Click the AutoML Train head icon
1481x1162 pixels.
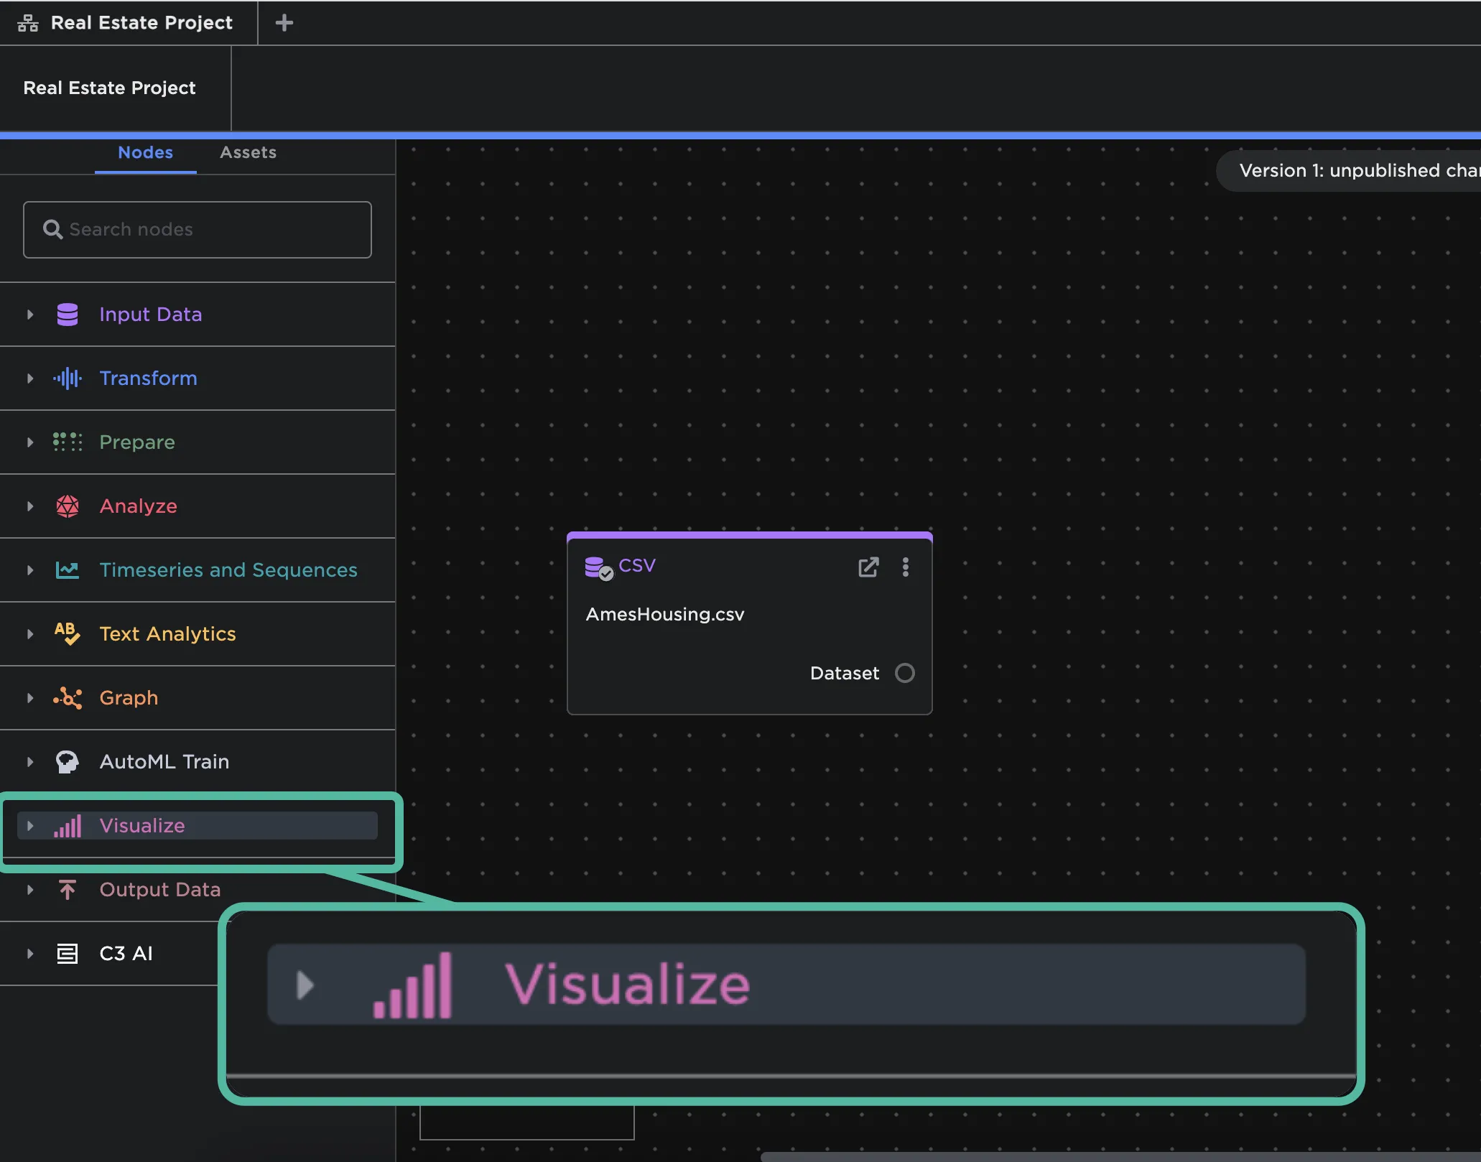tap(67, 761)
